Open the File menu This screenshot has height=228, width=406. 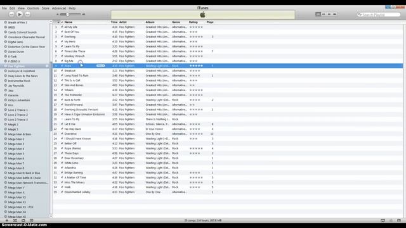tap(4, 8)
